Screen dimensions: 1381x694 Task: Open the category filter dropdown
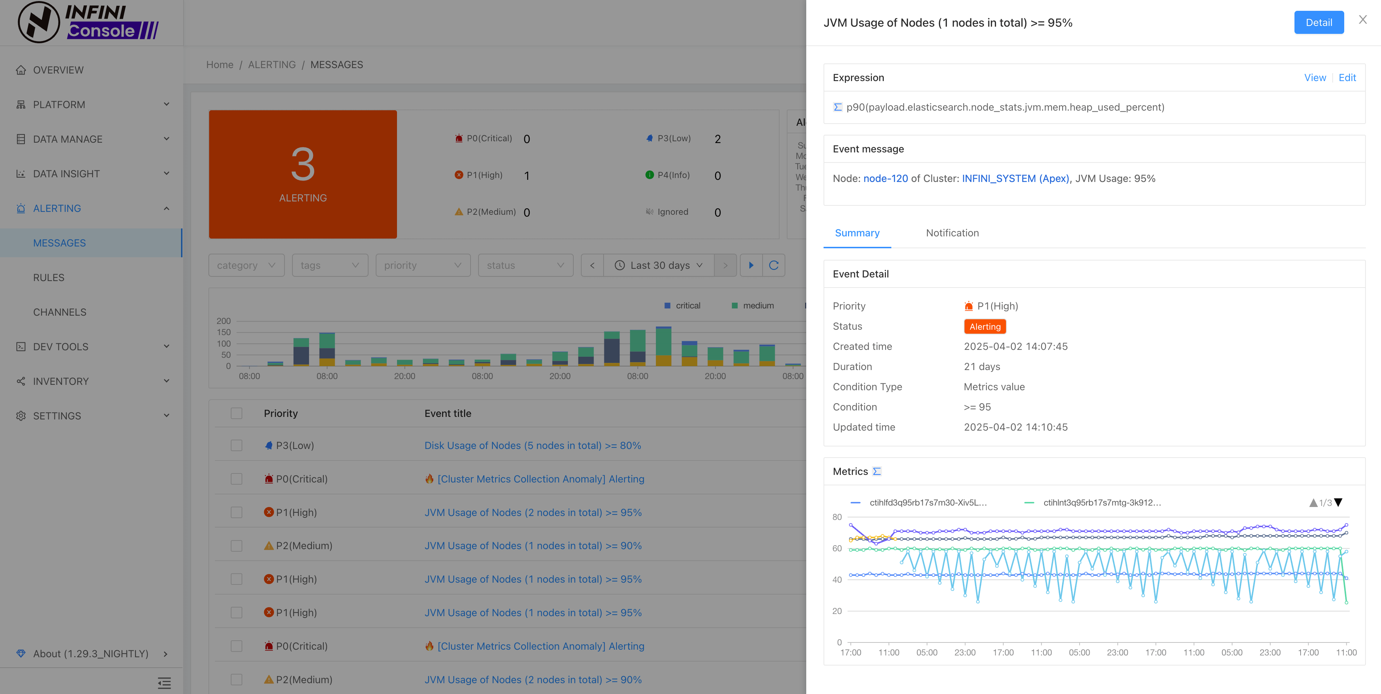pyautogui.click(x=246, y=265)
